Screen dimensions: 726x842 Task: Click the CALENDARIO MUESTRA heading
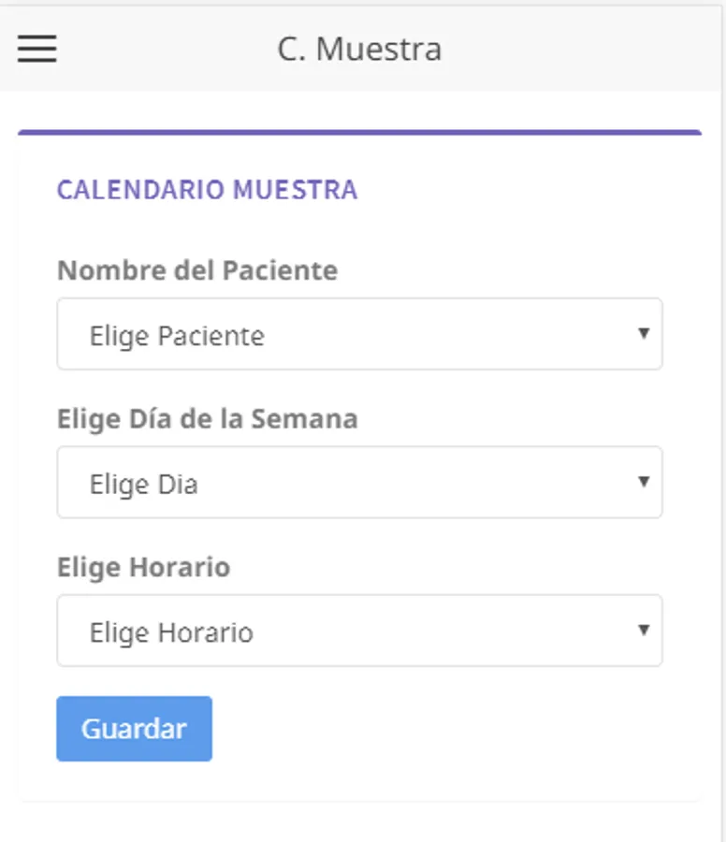click(x=207, y=190)
